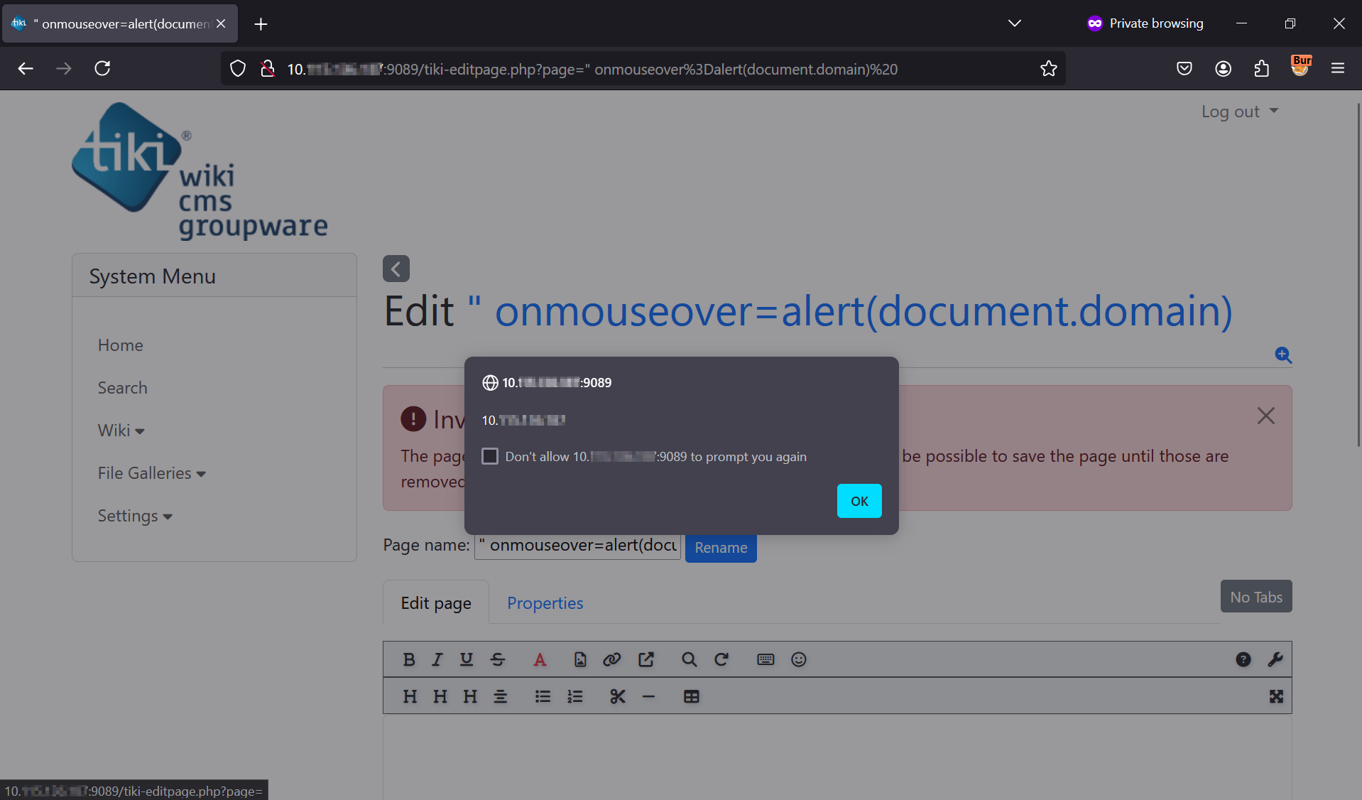Click the redo/replace arrow icon in toolbar
Viewport: 1362px width, 800px height.
[721, 659]
